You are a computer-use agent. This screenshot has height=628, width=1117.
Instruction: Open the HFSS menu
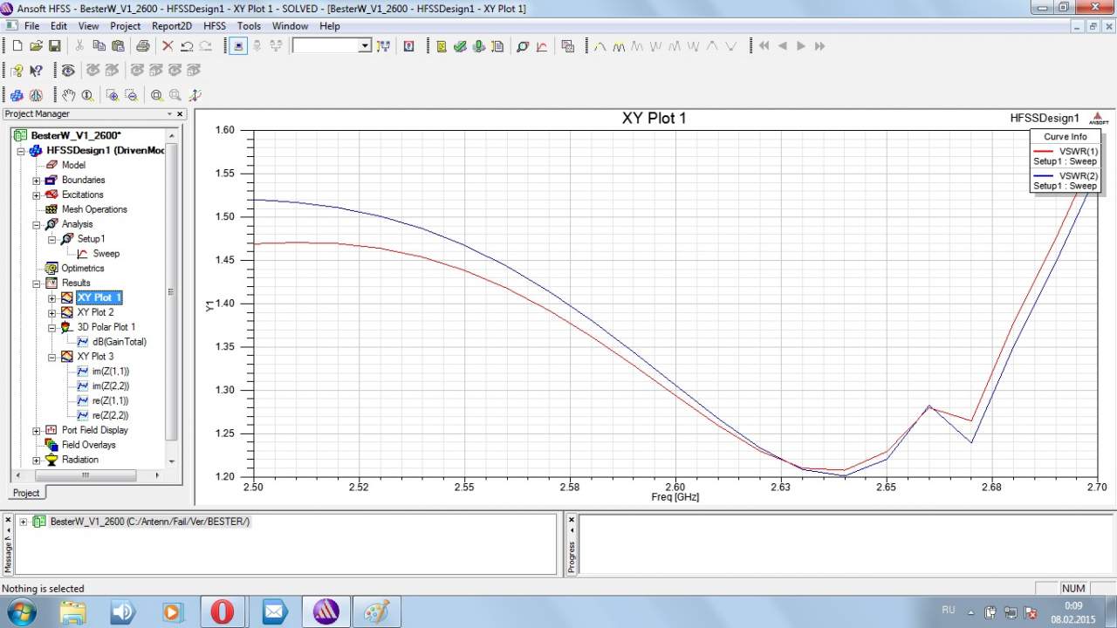click(214, 26)
